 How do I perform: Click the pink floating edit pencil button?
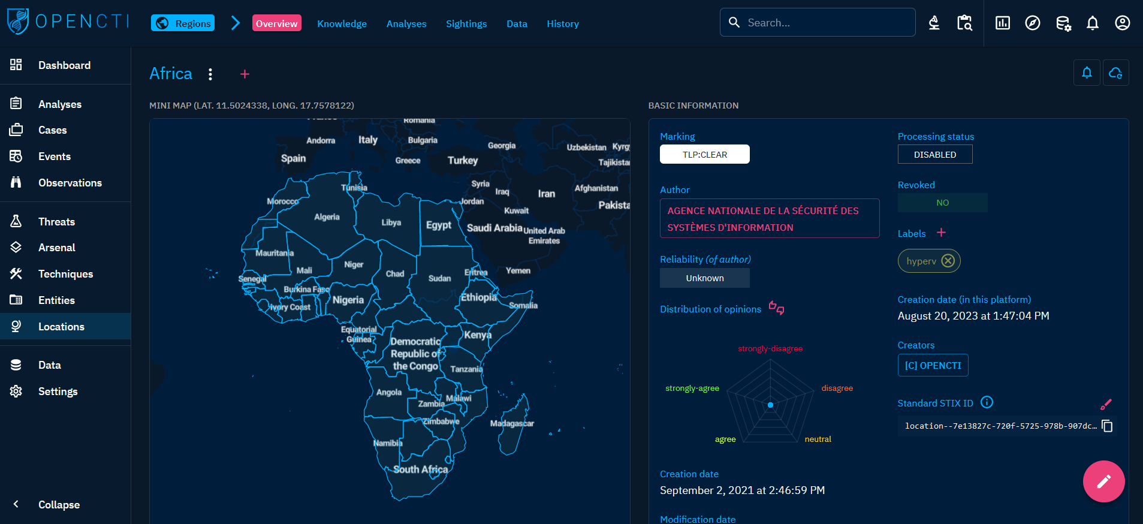click(x=1103, y=481)
